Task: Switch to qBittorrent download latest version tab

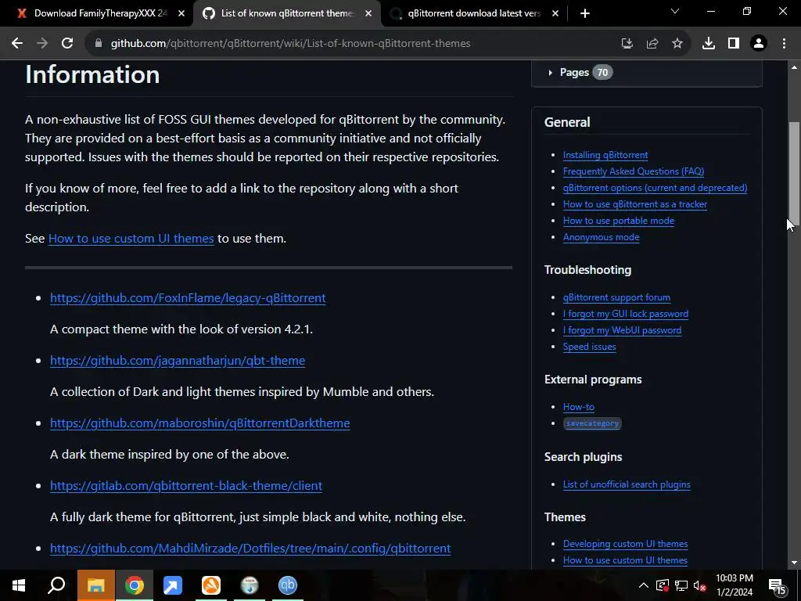Action: click(474, 13)
